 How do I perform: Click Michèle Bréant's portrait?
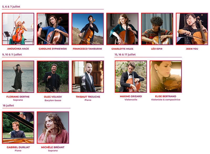coord(53,128)
